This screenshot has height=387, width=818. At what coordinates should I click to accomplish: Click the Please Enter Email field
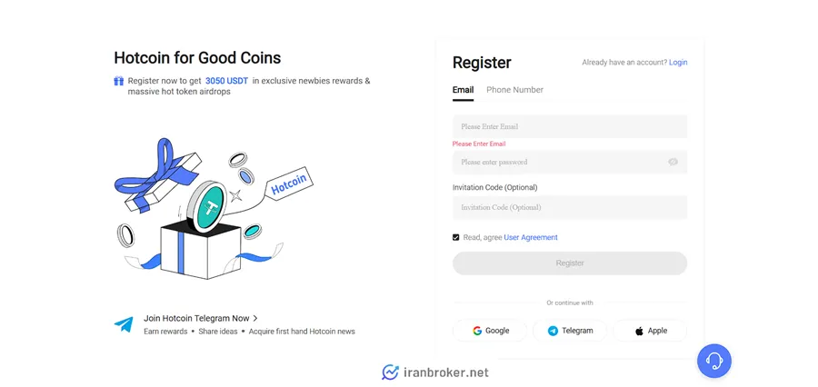click(570, 126)
